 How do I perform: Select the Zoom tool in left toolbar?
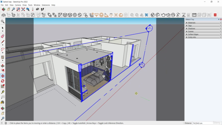pos(2,118)
